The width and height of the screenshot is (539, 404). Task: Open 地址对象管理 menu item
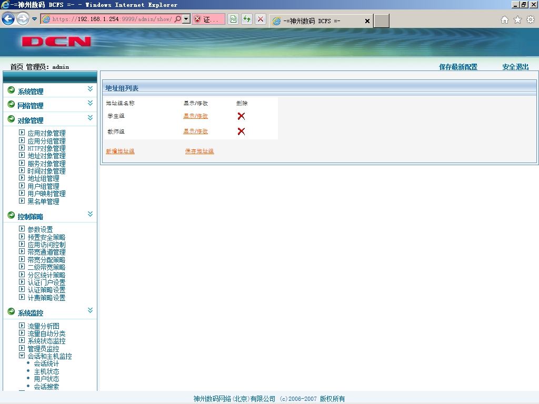pos(46,156)
